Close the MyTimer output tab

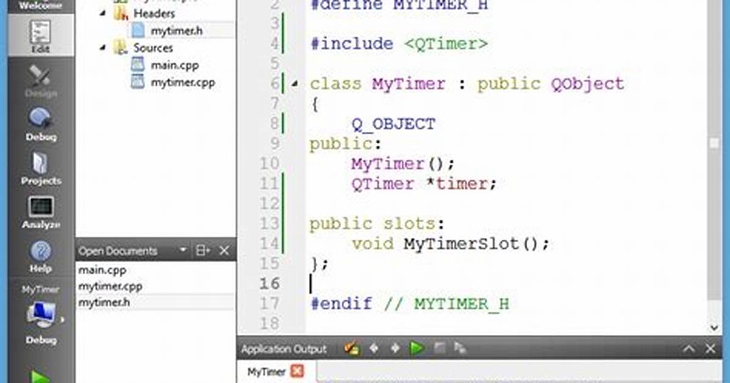click(297, 371)
